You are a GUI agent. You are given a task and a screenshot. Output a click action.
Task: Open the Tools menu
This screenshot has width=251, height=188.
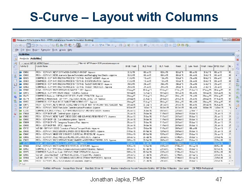[x=55, y=50]
